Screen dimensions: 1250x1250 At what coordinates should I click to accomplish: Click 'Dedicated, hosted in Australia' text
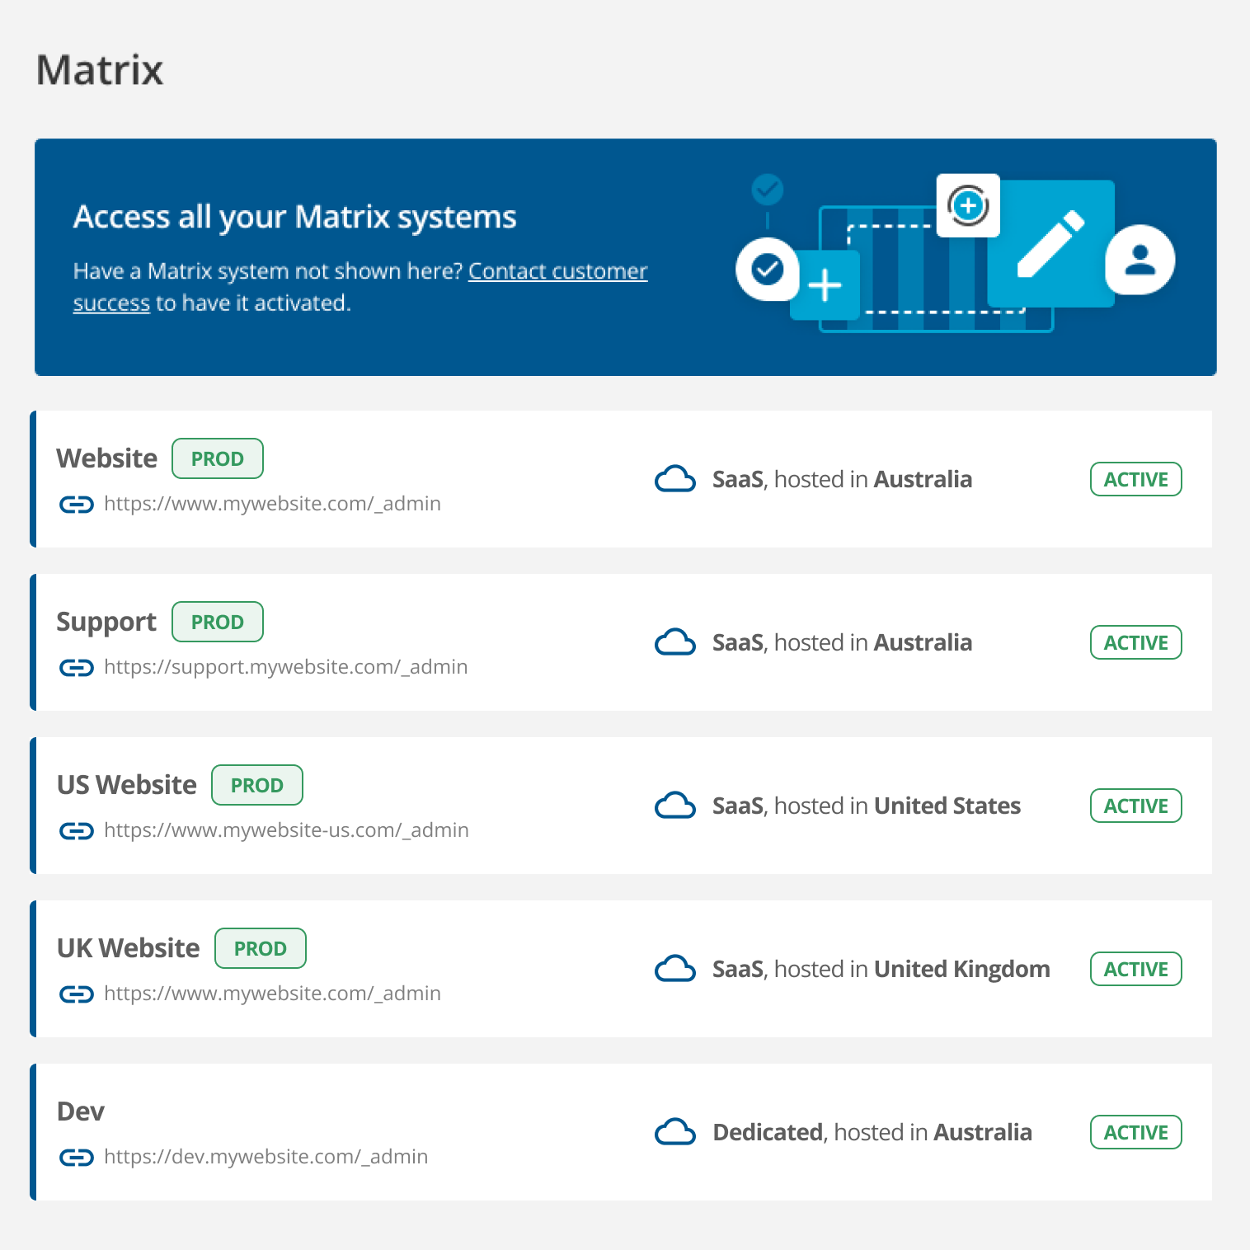[x=872, y=1132]
